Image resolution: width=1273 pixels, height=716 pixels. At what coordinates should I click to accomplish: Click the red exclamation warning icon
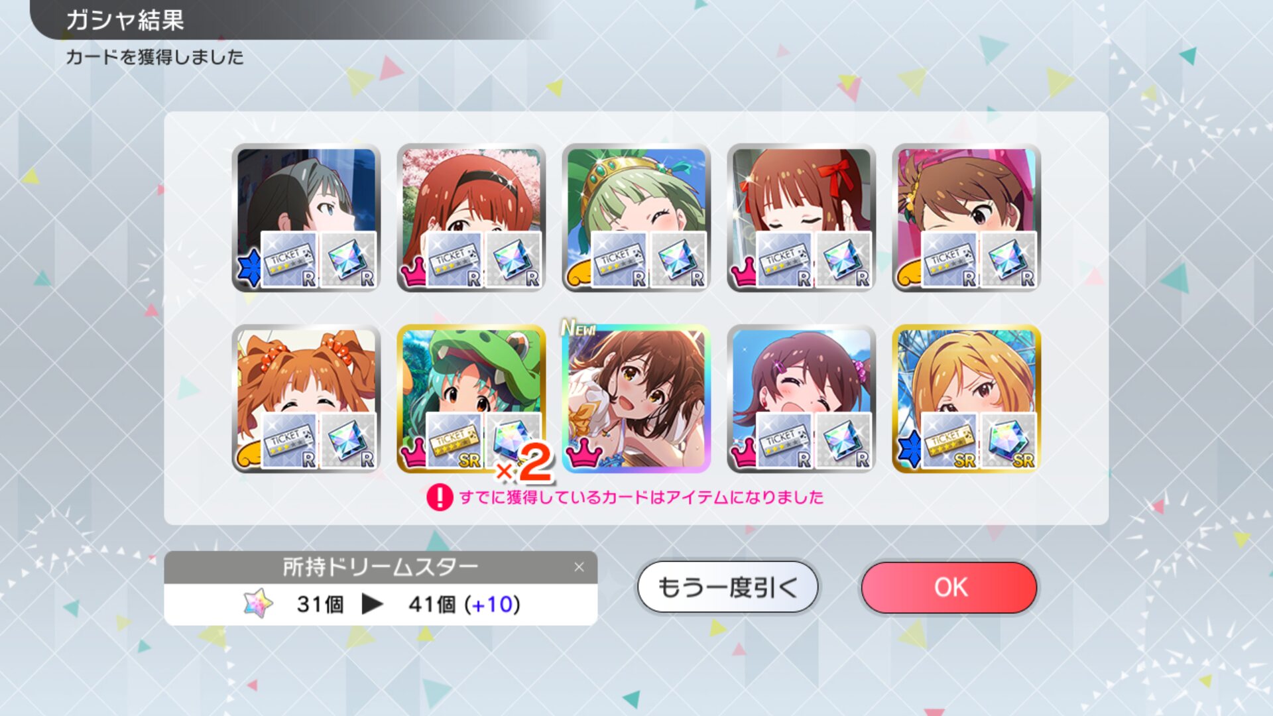pyautogui.click(x=440, y=497)
